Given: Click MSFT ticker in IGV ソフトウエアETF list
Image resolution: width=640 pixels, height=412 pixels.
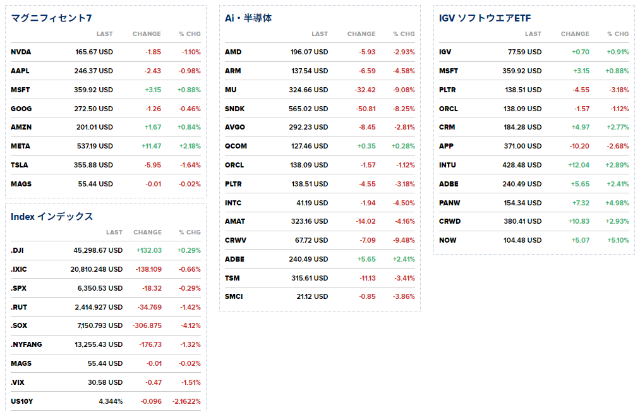Looking at the screenshot, I should (x=449, y=71).
